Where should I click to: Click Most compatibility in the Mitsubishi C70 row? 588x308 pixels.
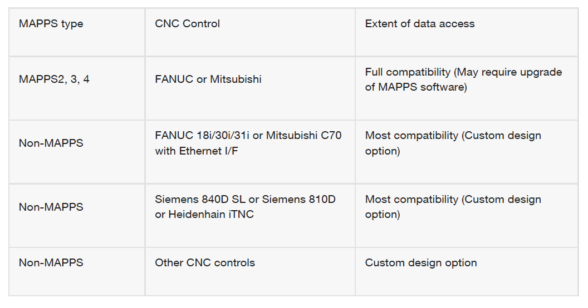coord(412,136)
